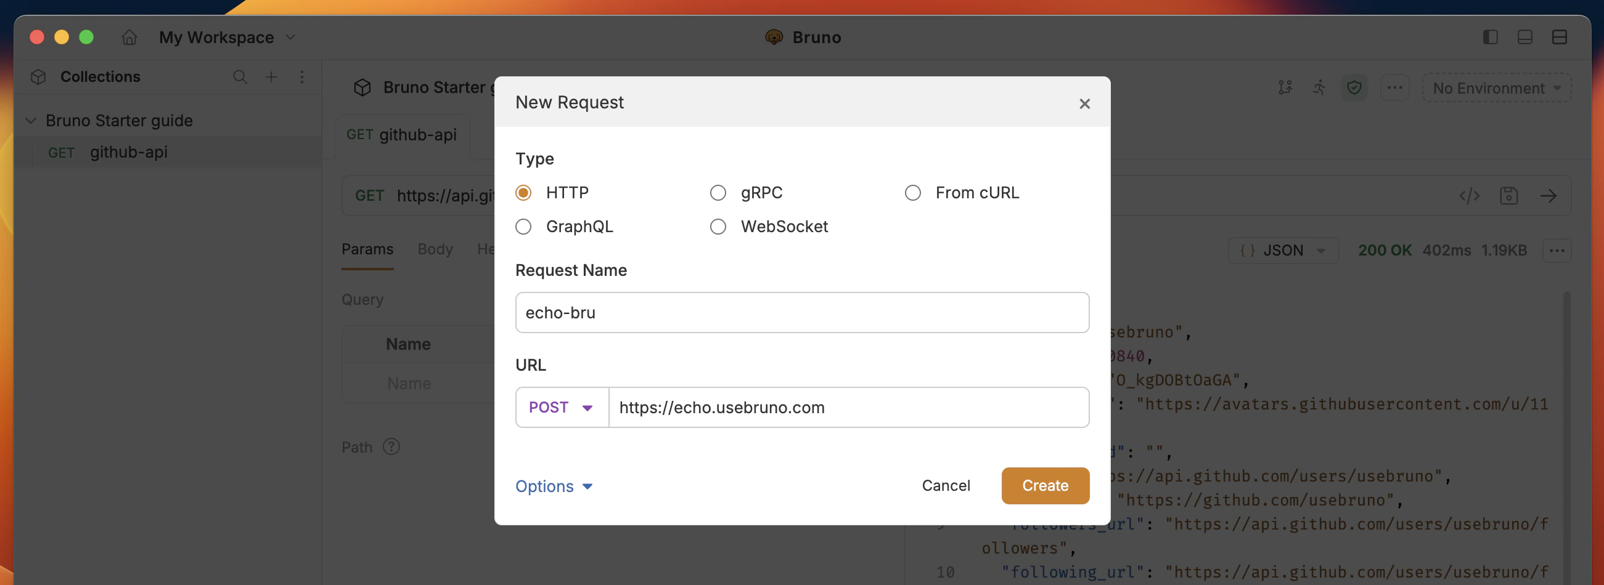Click the home icon near My Workspace
The height and width of the screenshot is (585, 1604).
click(129, 38)
